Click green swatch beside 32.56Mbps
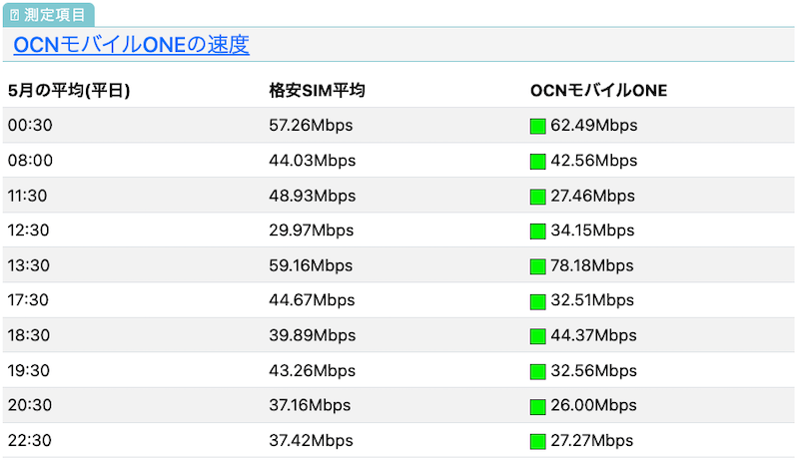Viewport: 799px width, 462px height. 537,371
